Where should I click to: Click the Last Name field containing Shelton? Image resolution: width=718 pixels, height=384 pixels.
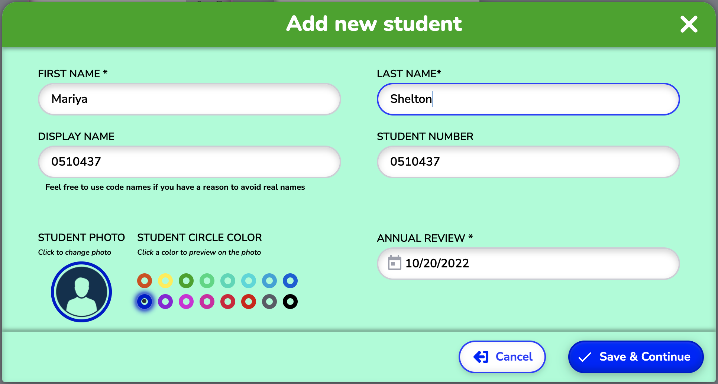coord(528,99)
